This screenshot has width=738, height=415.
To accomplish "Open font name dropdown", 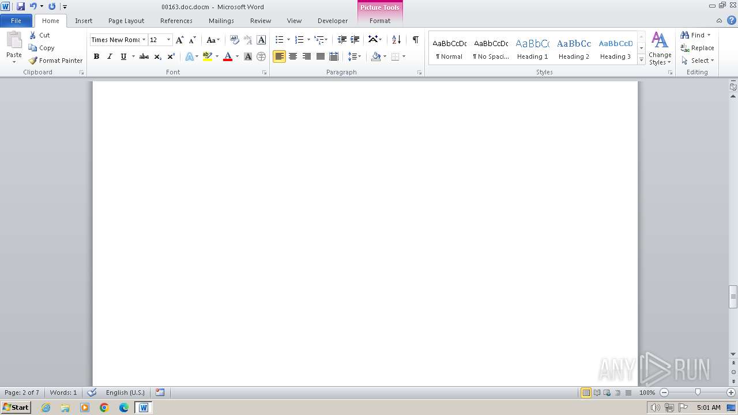I will (144, 40).
